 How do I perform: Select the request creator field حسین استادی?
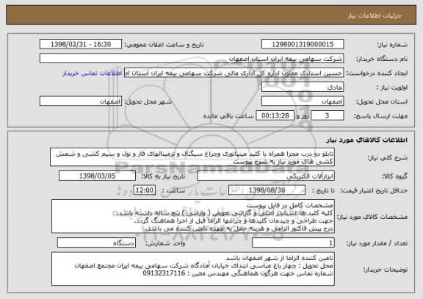(234, 73)
